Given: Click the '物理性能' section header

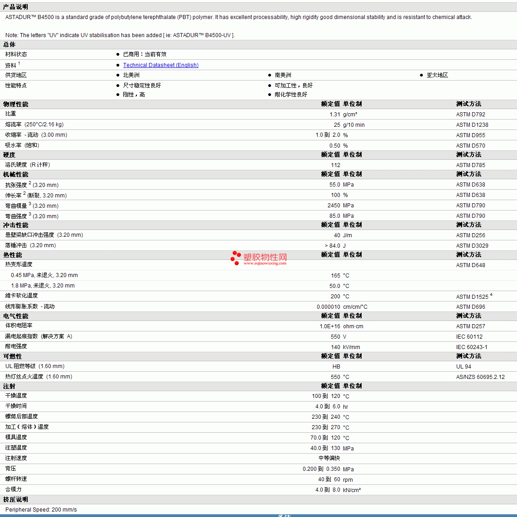Looking at the screenshot, I should (x=15, y=104).
